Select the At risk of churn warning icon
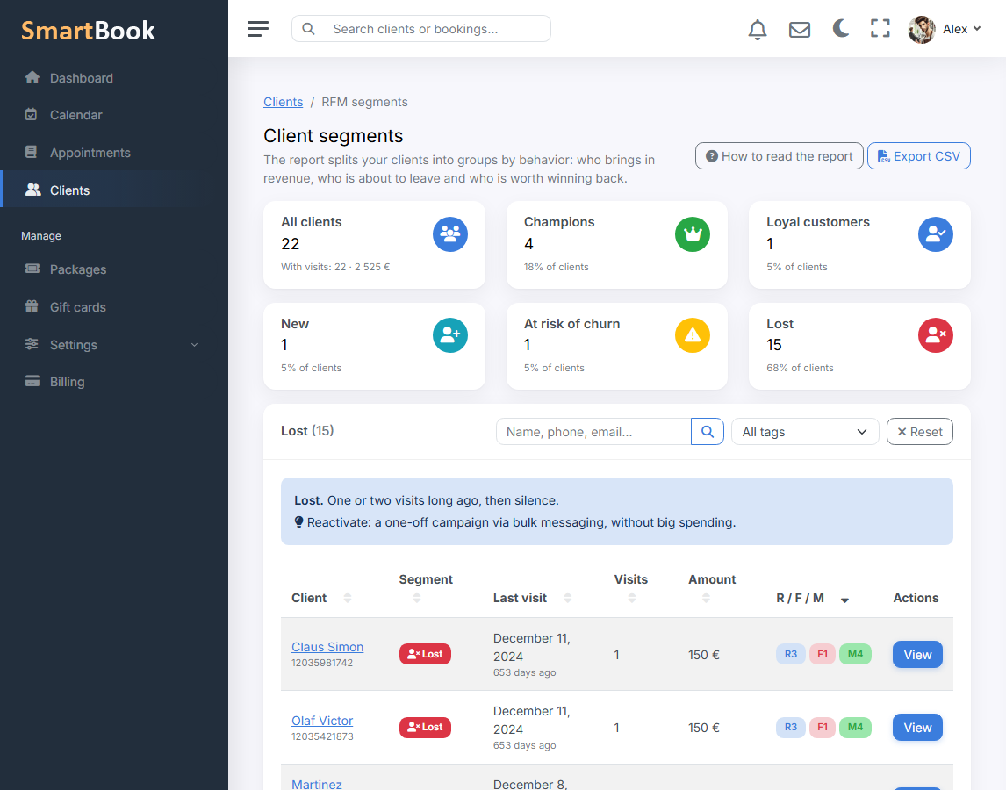 [x=693, y=335]
